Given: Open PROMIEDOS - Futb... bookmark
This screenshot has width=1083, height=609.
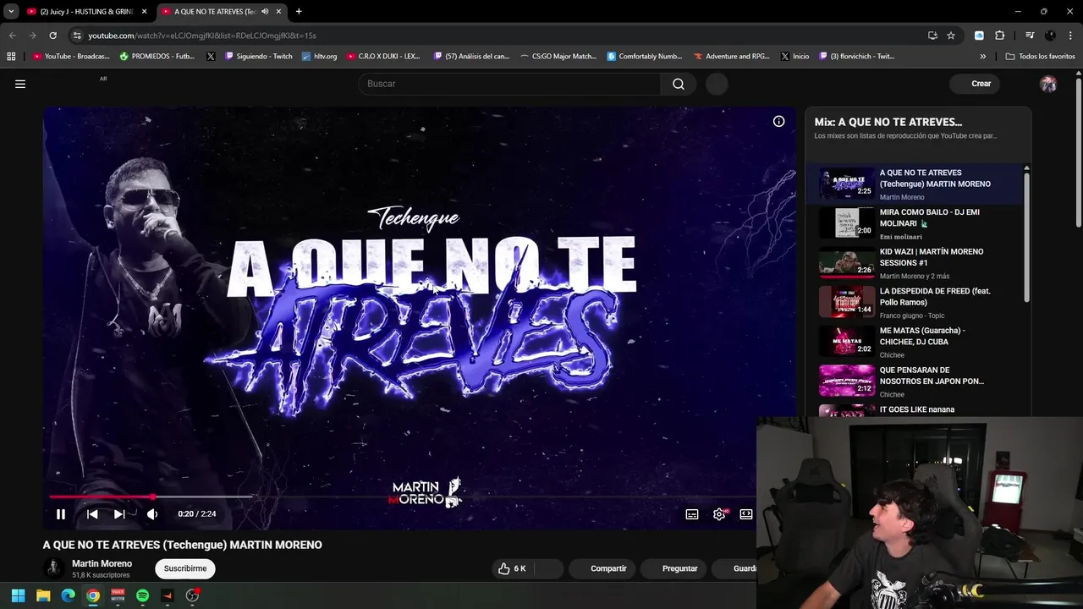Looking at the screenshot, I should pyautogui.click(x=157, y=57).
